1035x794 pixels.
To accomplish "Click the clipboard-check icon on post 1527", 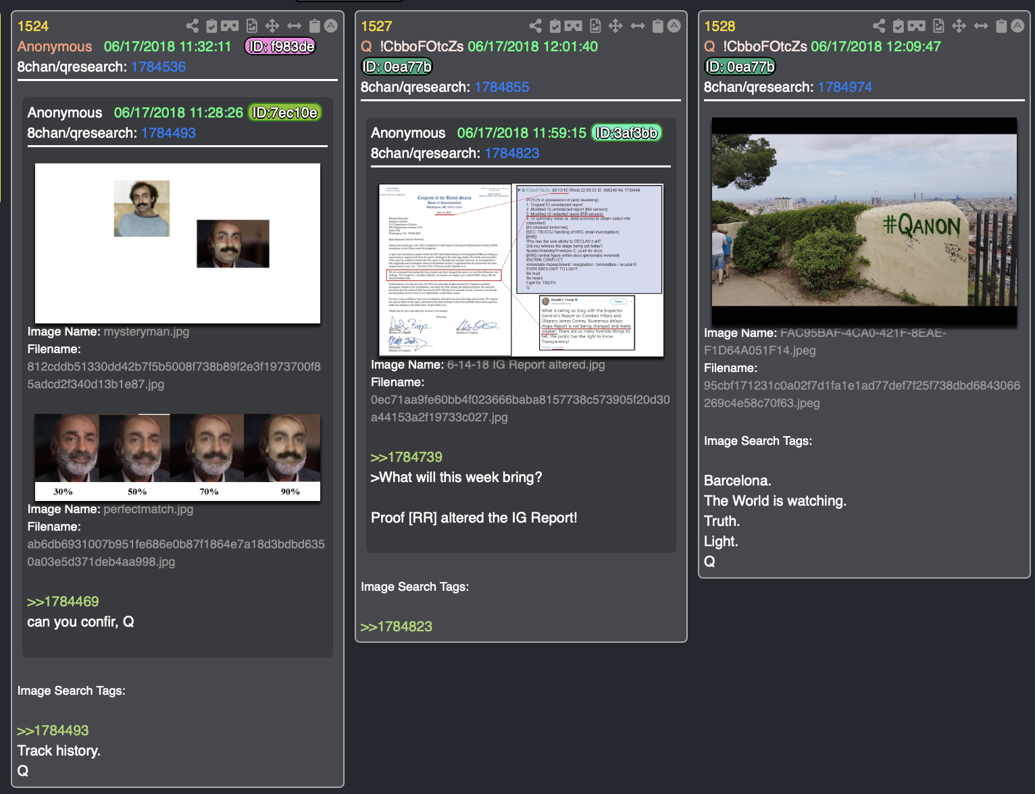I will [x=555, y=26].
